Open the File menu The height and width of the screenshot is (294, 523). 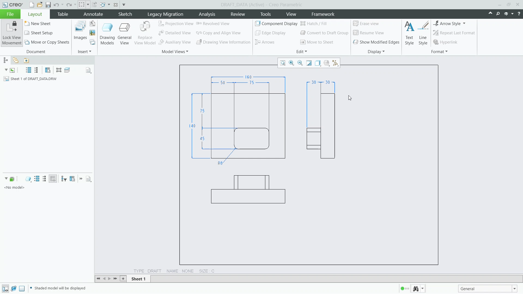pyautogui.click(x=10, y=14)
